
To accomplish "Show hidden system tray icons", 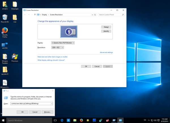I will (149, 120).
